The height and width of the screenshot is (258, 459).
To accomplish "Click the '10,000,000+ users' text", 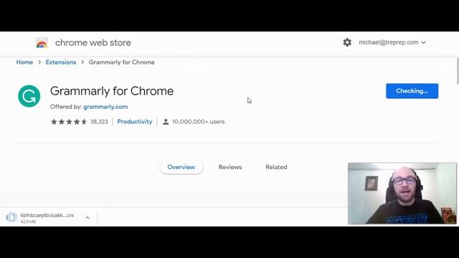I will tap(198, 122).
